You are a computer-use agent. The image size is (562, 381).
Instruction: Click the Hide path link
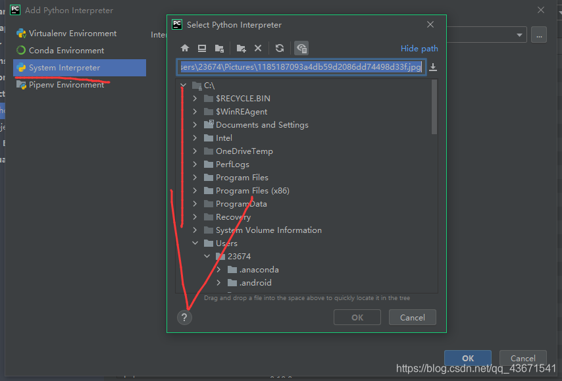(419, 49)
